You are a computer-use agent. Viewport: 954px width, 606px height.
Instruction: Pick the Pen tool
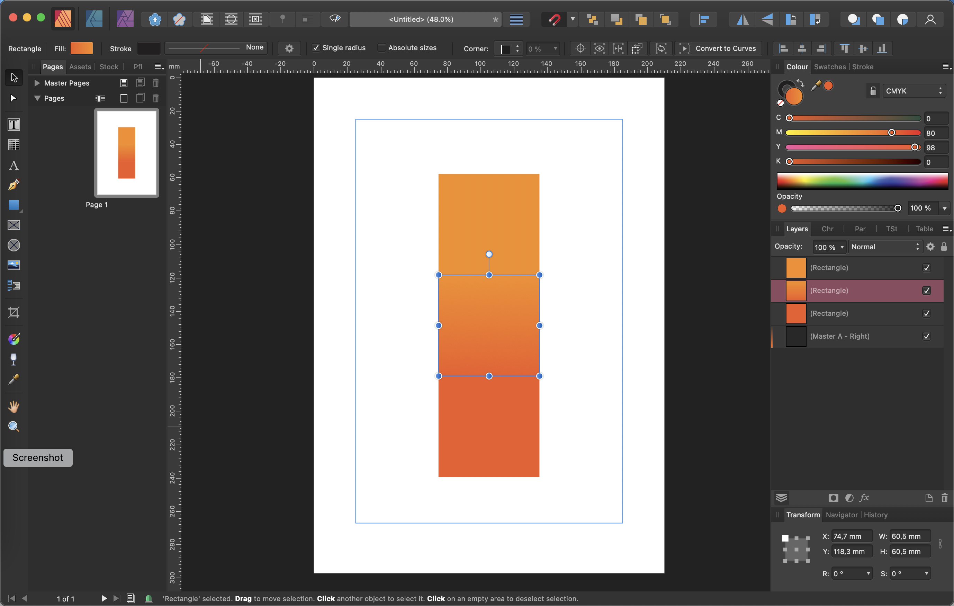click(13, 185)
